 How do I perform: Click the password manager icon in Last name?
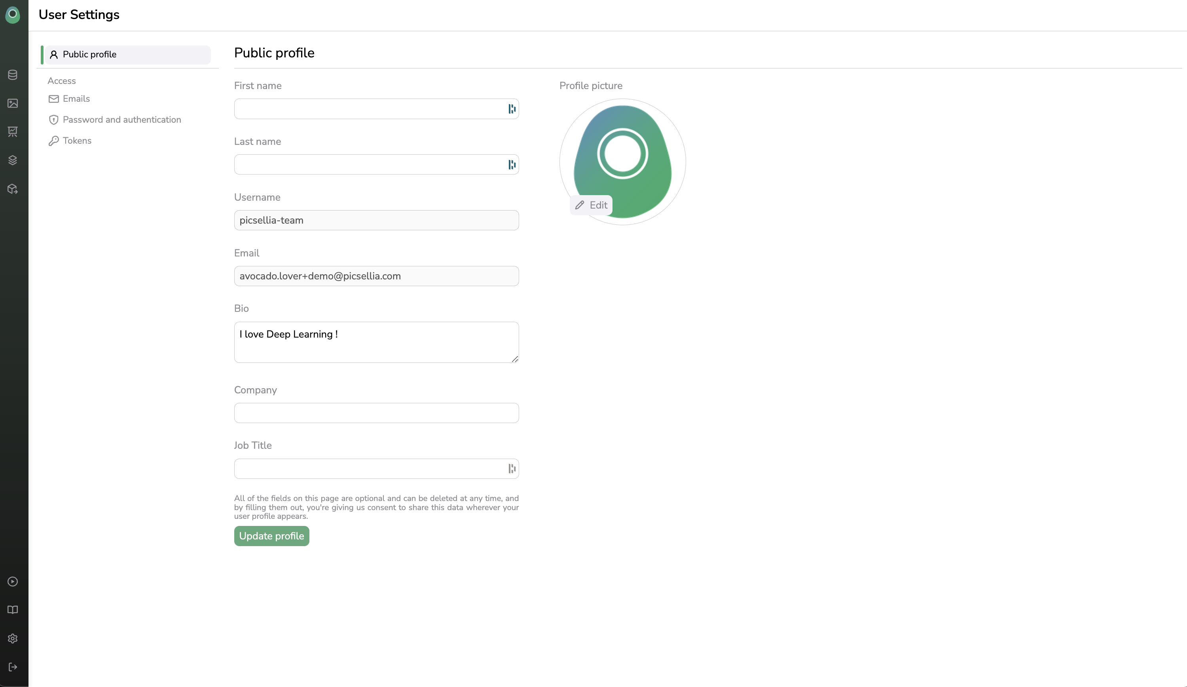click(512, 165)
